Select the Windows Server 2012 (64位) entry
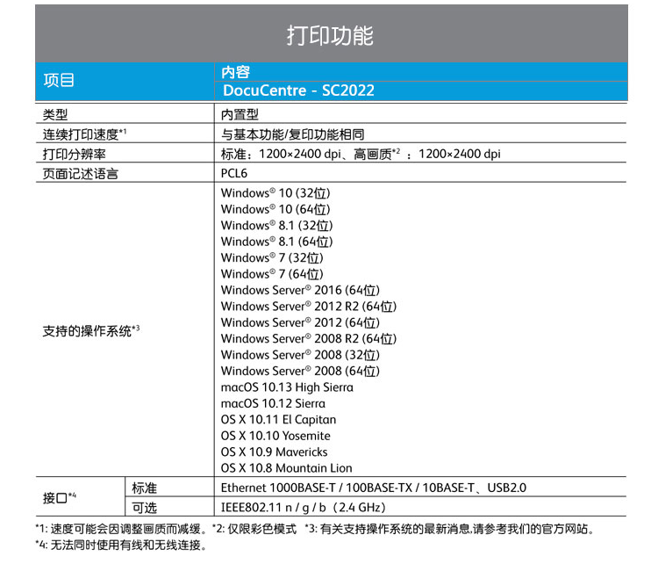 coord(300,322)
